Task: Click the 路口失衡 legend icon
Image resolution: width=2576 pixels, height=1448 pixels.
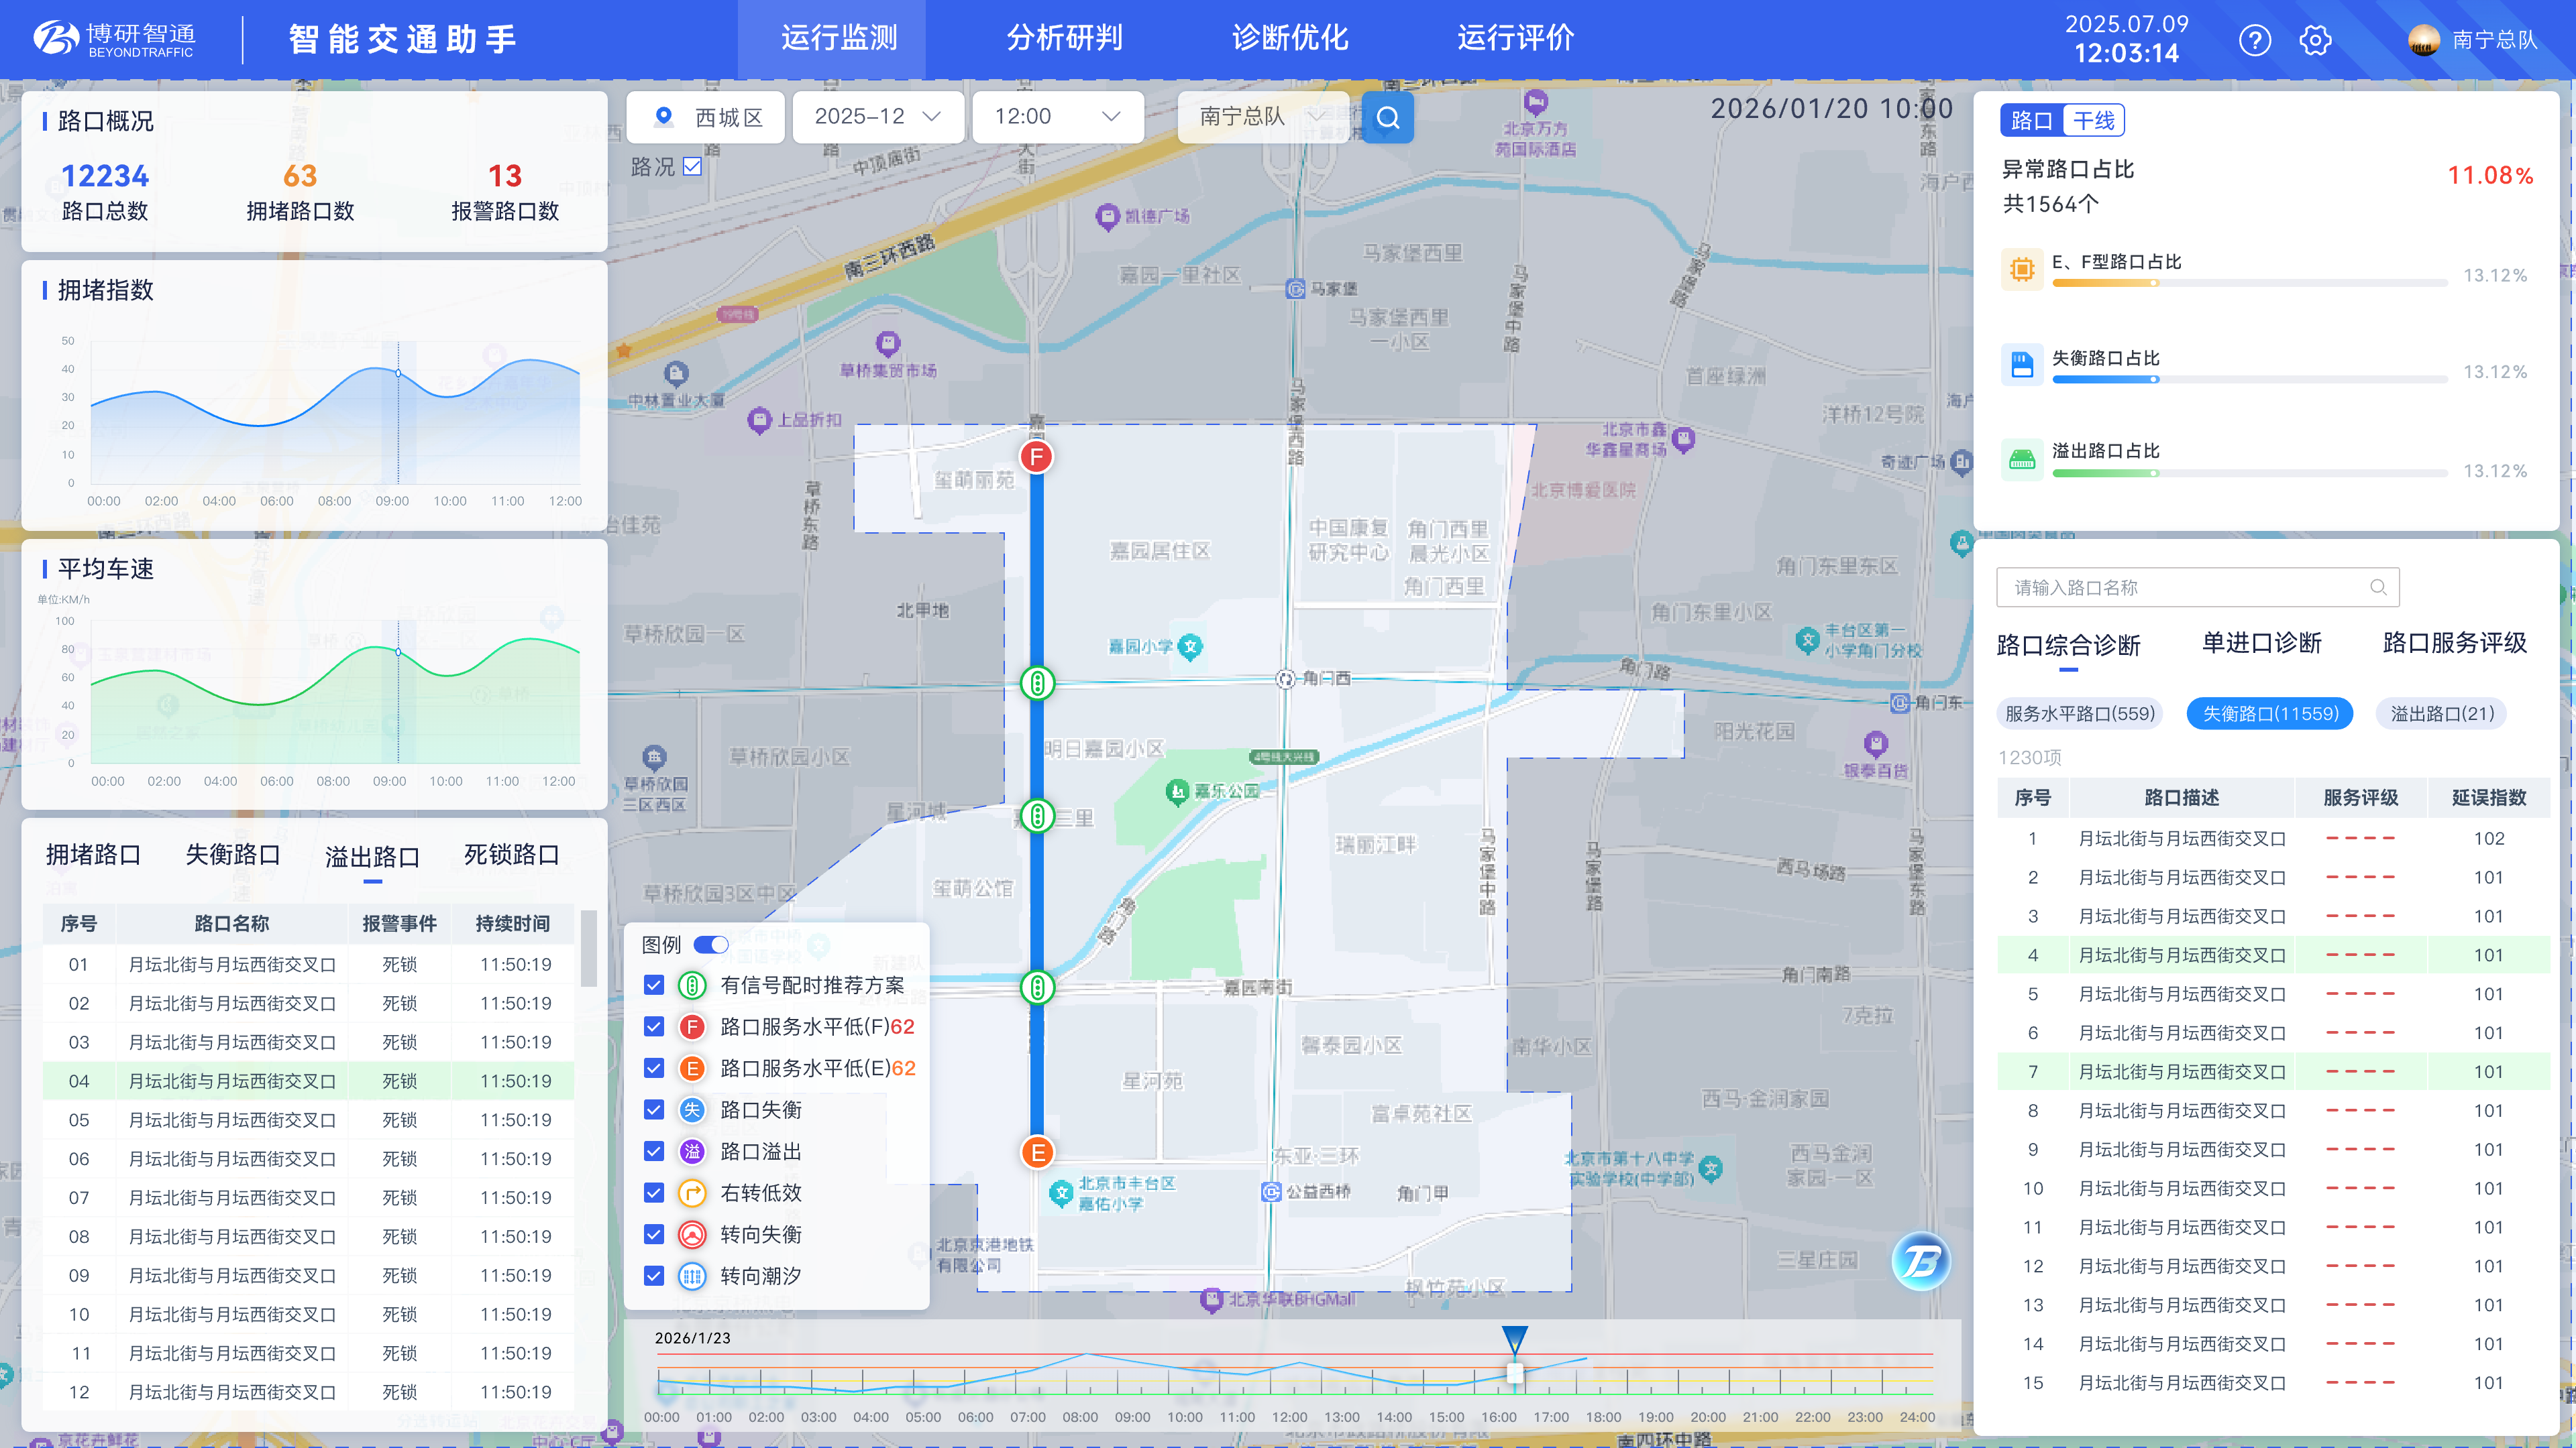Action: tap(692, 1110)
